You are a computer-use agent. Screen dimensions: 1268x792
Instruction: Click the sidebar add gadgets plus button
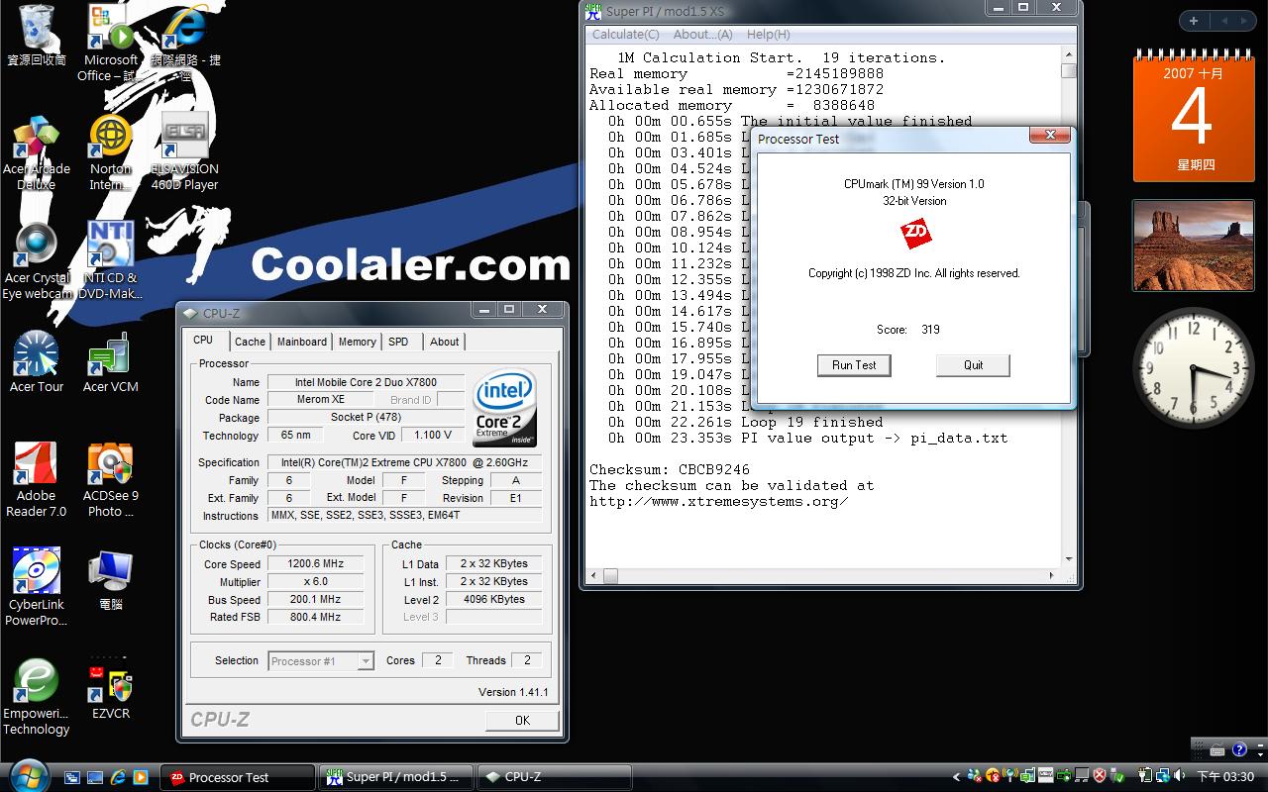[1194, 21]
